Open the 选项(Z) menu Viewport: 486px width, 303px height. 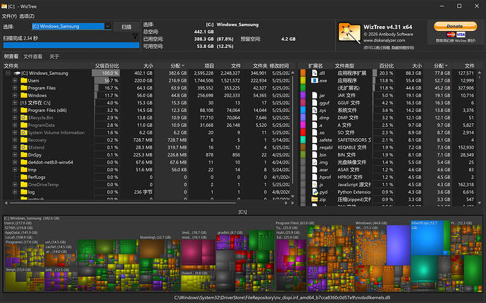point(27,16)
